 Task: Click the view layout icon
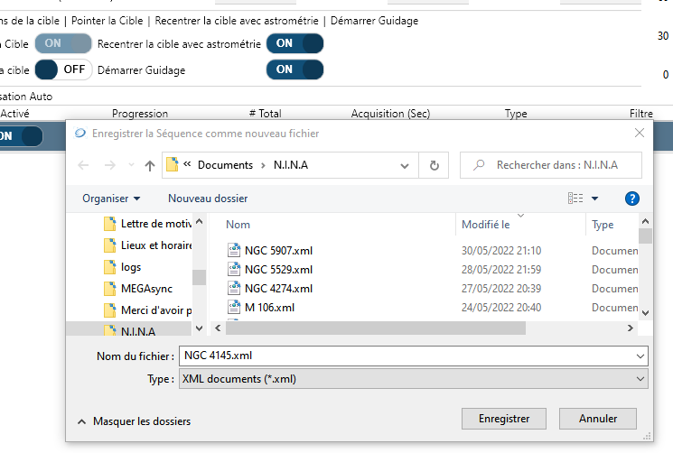(575, 199)
